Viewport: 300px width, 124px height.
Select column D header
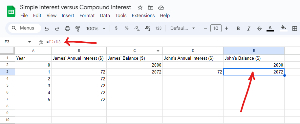pos(193,51)
